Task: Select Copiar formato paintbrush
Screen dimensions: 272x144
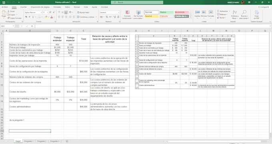Action: [8, 18]
